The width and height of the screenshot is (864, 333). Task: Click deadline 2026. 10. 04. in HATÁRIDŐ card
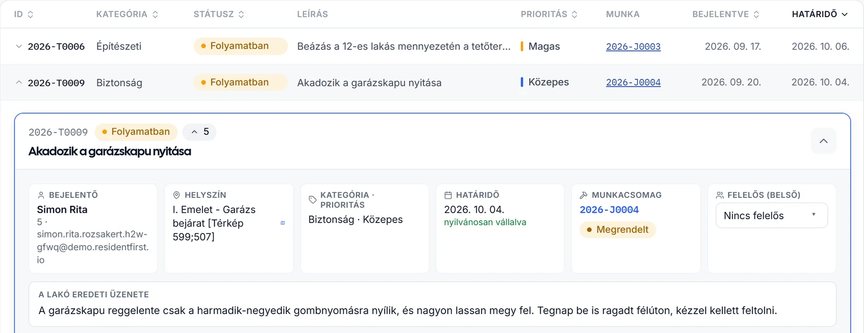click(x=474, y=210)
